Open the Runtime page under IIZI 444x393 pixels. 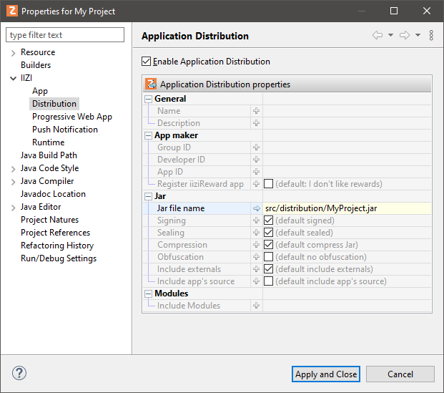coord(49,142)
